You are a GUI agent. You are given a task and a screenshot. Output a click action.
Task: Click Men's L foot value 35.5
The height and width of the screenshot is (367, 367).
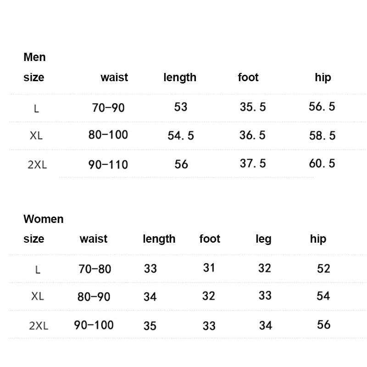pos(253,107)
